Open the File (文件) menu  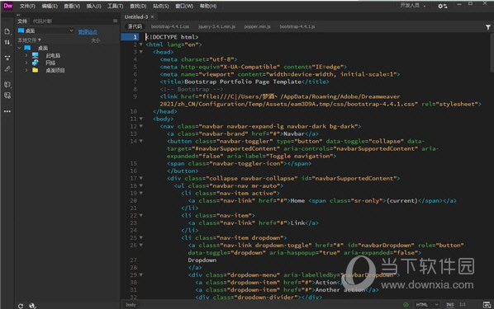tap(27, 6)
